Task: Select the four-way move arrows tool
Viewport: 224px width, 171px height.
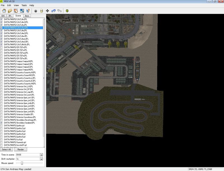Action: pos(47,11)
